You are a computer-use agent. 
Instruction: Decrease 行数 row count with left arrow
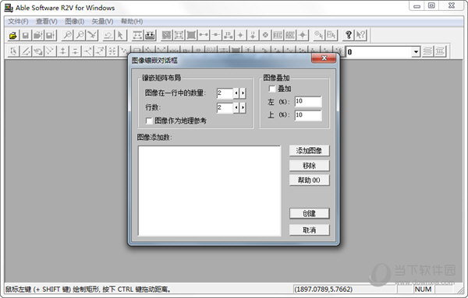click(x=236, y=107)
